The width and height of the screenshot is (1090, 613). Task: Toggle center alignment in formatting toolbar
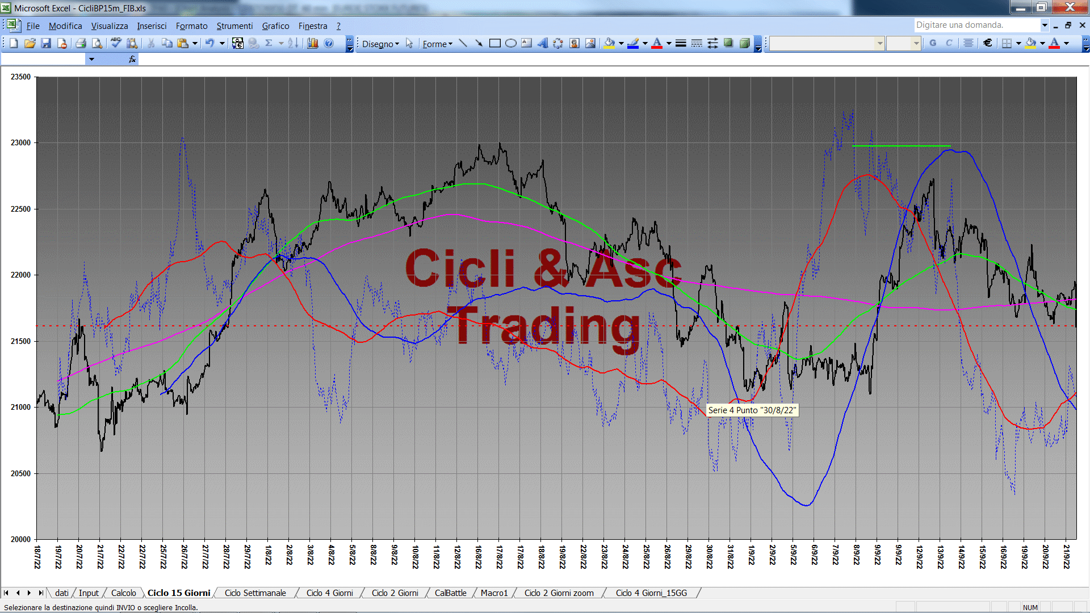(x=969, y=43)
